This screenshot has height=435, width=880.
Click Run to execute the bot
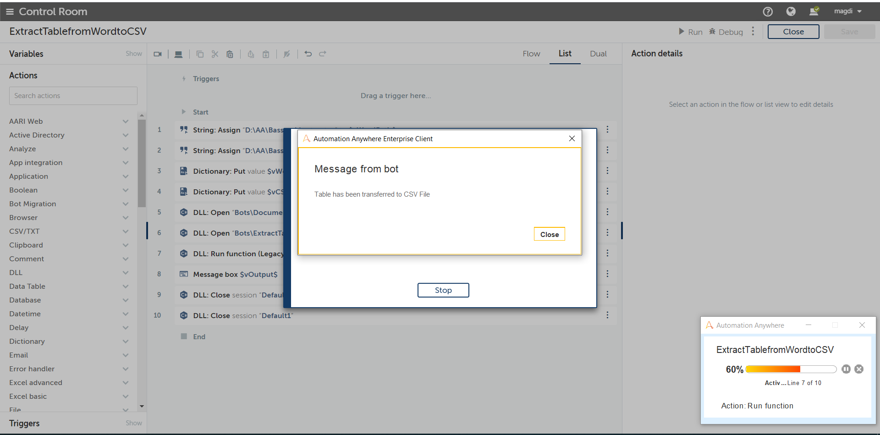click(691, 32)
